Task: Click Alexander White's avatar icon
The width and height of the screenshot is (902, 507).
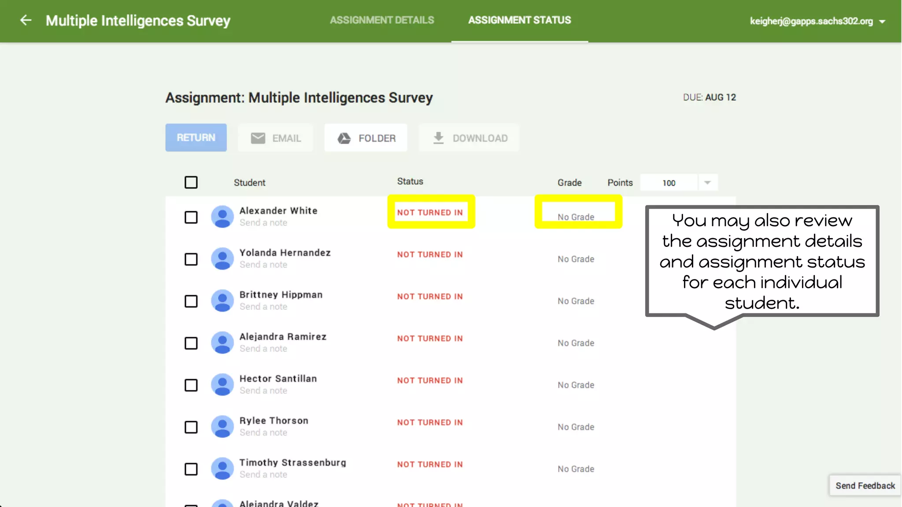Action: 222,217
